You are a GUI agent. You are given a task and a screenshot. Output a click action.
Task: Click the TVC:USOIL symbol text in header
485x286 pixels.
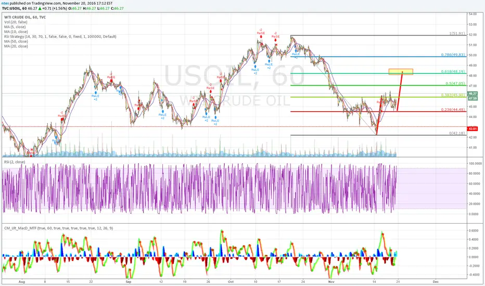coord(14,8)
